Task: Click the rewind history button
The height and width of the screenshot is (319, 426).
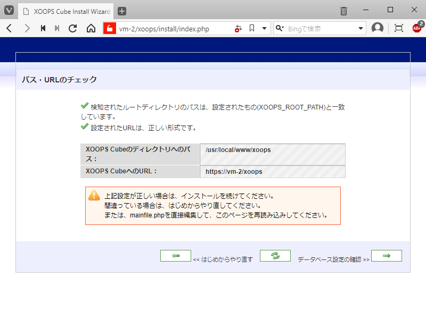Action: click(43, 28)
